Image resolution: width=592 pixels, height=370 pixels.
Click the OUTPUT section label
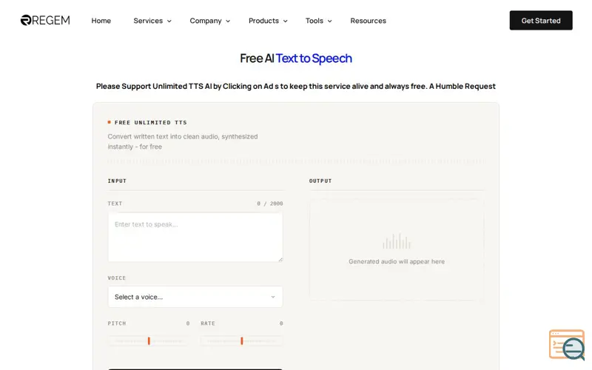click(320, 181)
